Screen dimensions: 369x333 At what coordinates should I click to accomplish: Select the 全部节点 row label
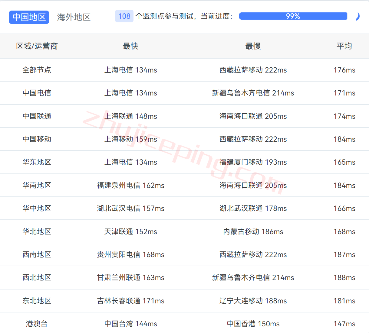(x=37, y=70)
